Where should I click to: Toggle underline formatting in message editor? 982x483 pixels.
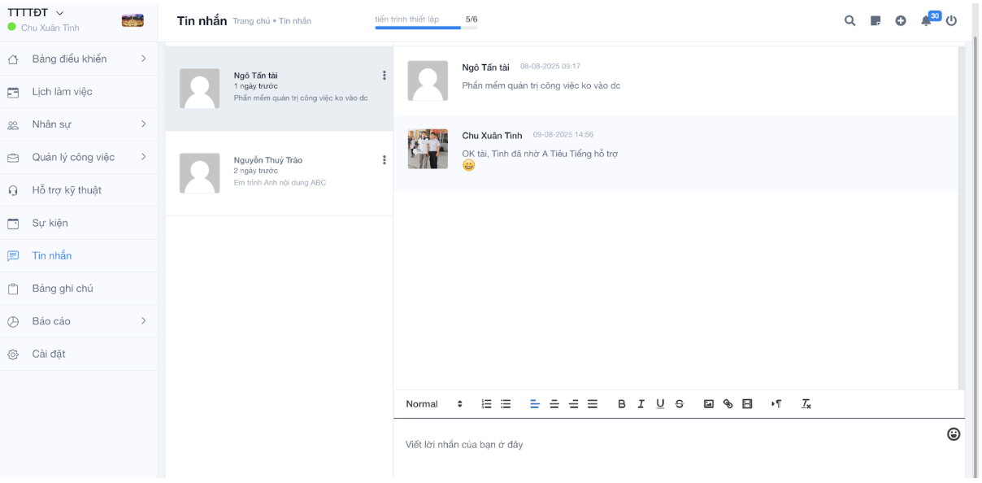(660, 404)
